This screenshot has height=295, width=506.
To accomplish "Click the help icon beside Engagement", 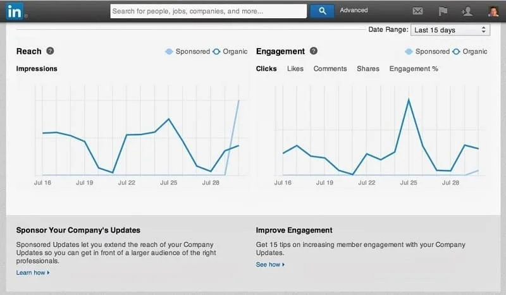I will 314,51.
